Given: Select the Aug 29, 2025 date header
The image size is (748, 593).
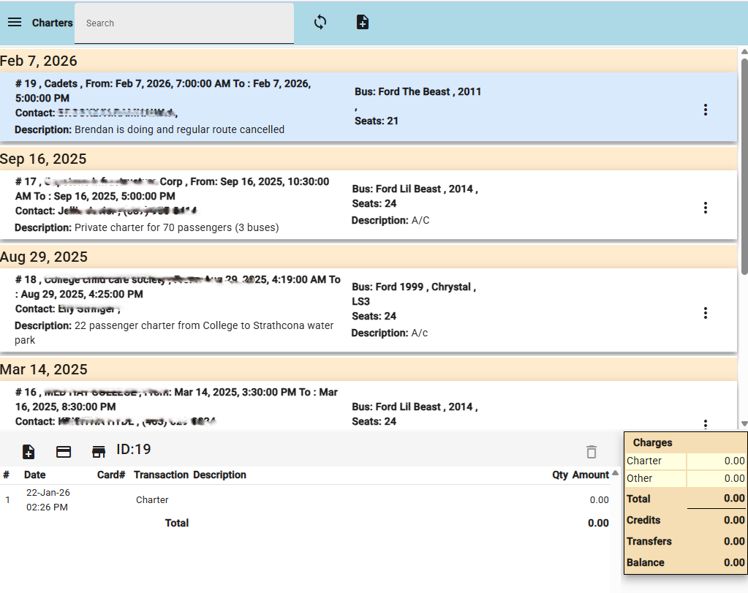Looking at the screenshot, I should [369, 257].
